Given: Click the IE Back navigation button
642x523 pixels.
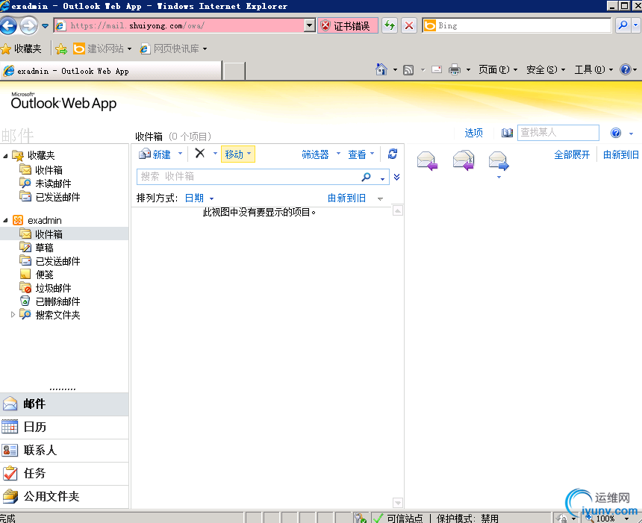Looking at the screenshot, I should click(8, 26).
